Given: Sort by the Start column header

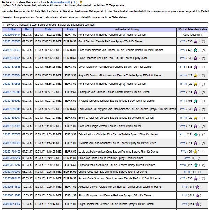Looking at the screenshot, I should click(27, 29).
